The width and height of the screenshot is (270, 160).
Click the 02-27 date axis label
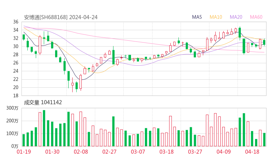click(109, 152)
